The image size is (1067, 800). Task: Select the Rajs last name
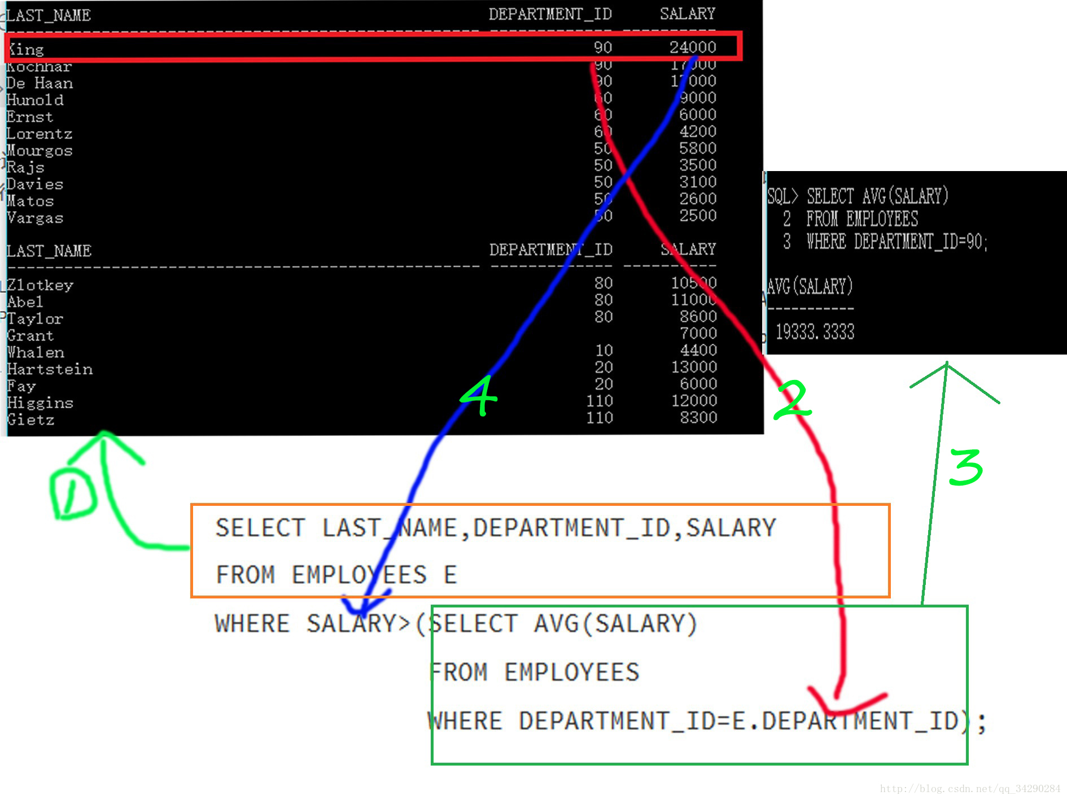(x=25, y=168)
